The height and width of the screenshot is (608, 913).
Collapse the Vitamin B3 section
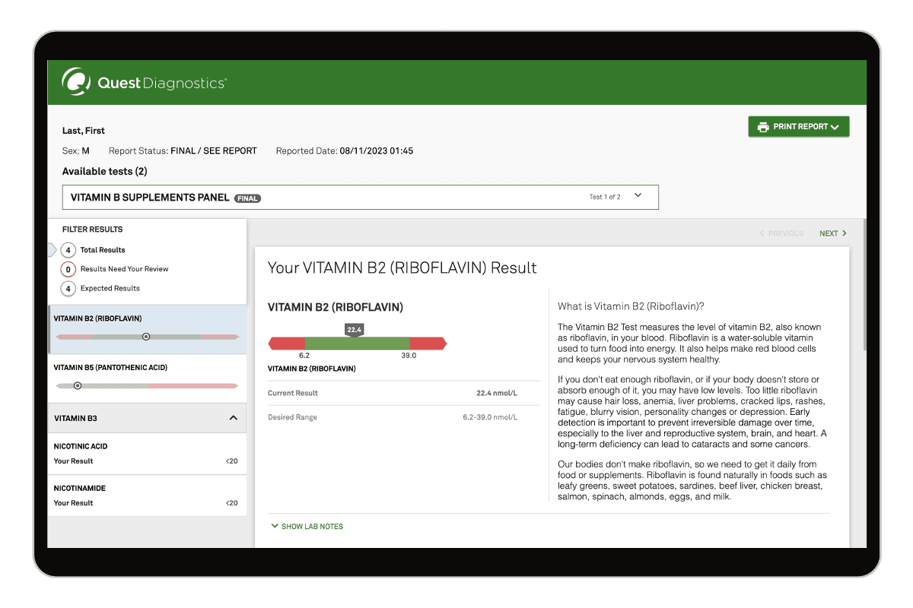pyautogui.click(x=234, y=417)
